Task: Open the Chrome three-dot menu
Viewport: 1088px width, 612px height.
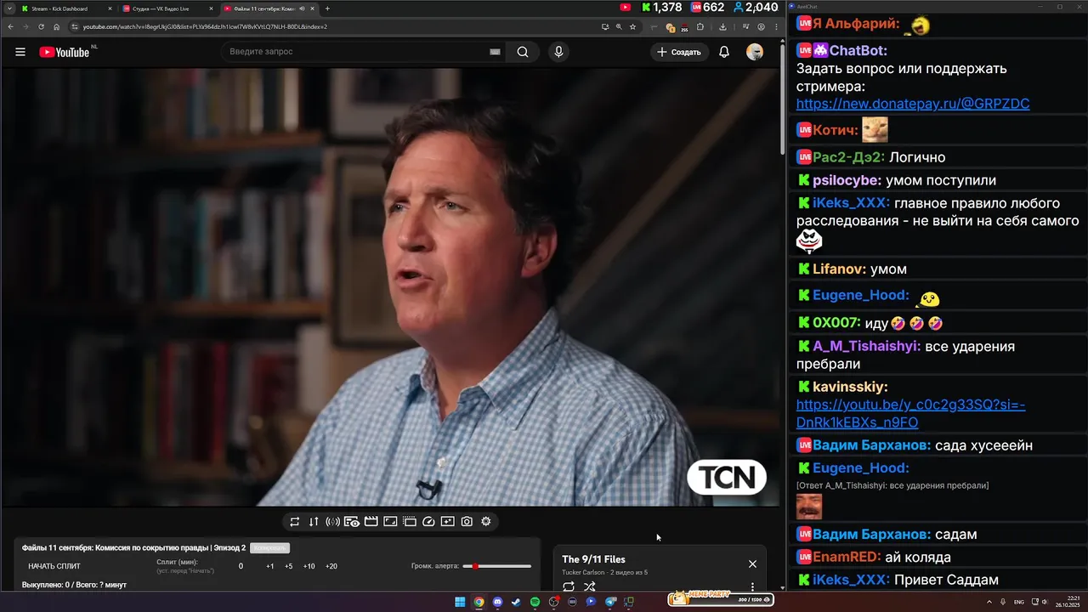Action: point(776,26)
